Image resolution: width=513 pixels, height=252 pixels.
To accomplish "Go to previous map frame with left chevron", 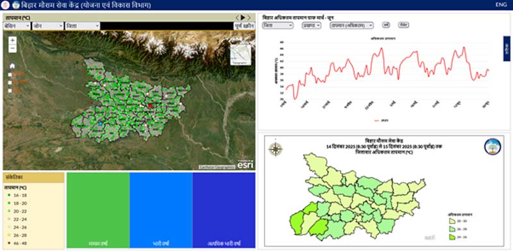I will [x=237, y=17].
